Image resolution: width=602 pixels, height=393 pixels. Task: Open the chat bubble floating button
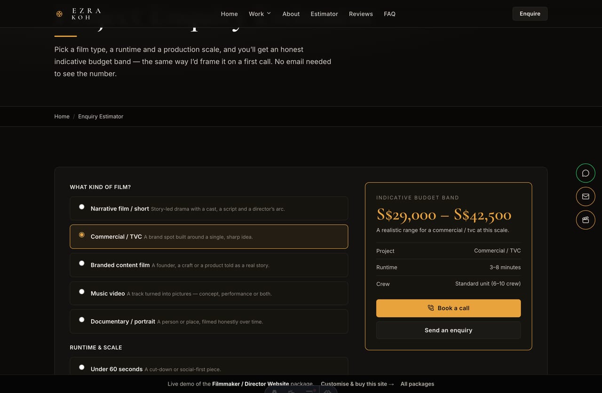click(586, 173)
